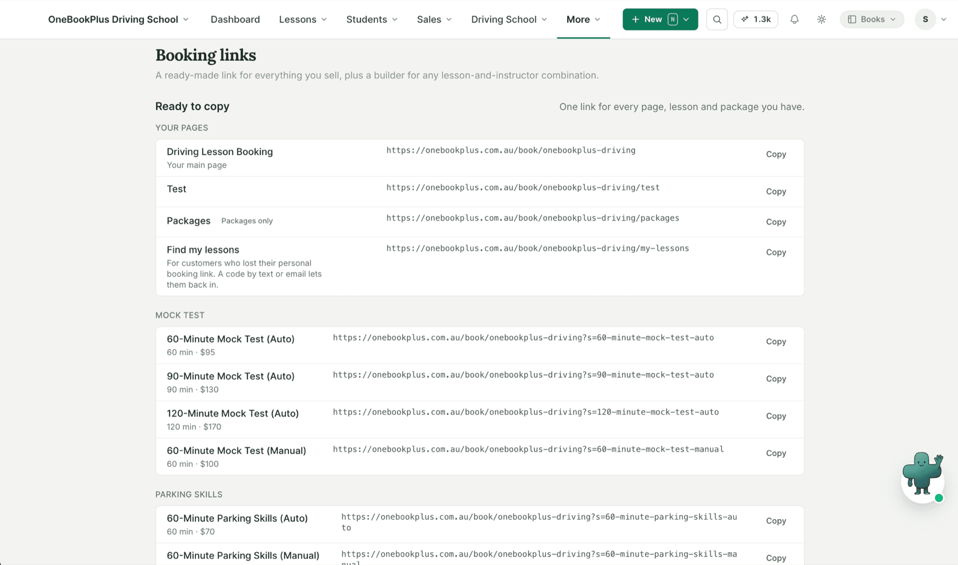Image resolution: width=958 pixels, height=565 pixels.
Task: Open the search icon in top bar
Action: click(717, 19)
